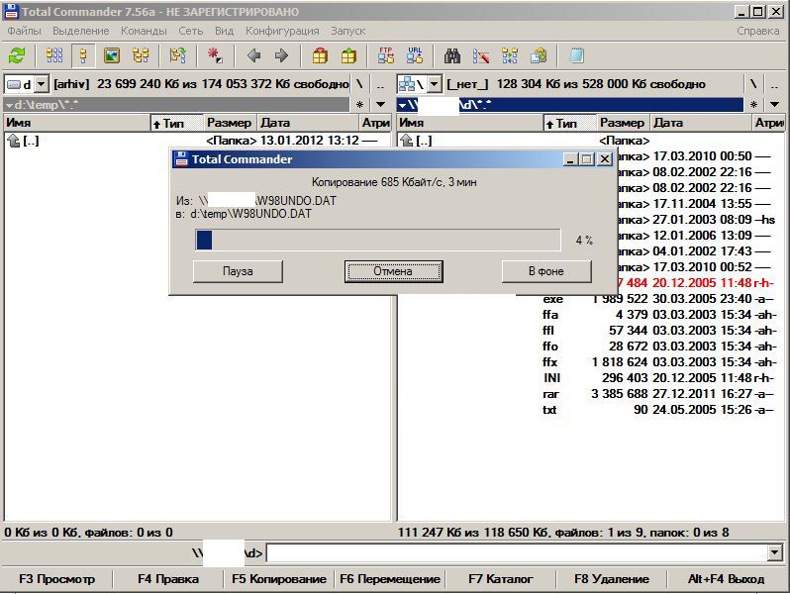Image resolution: width=790 pixels, height=594 pixels.
Task: Open right panel directory history arrow
Action: tap(774, 104)
